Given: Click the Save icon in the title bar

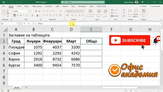Looking at the screenshot, I should point(4,2).
